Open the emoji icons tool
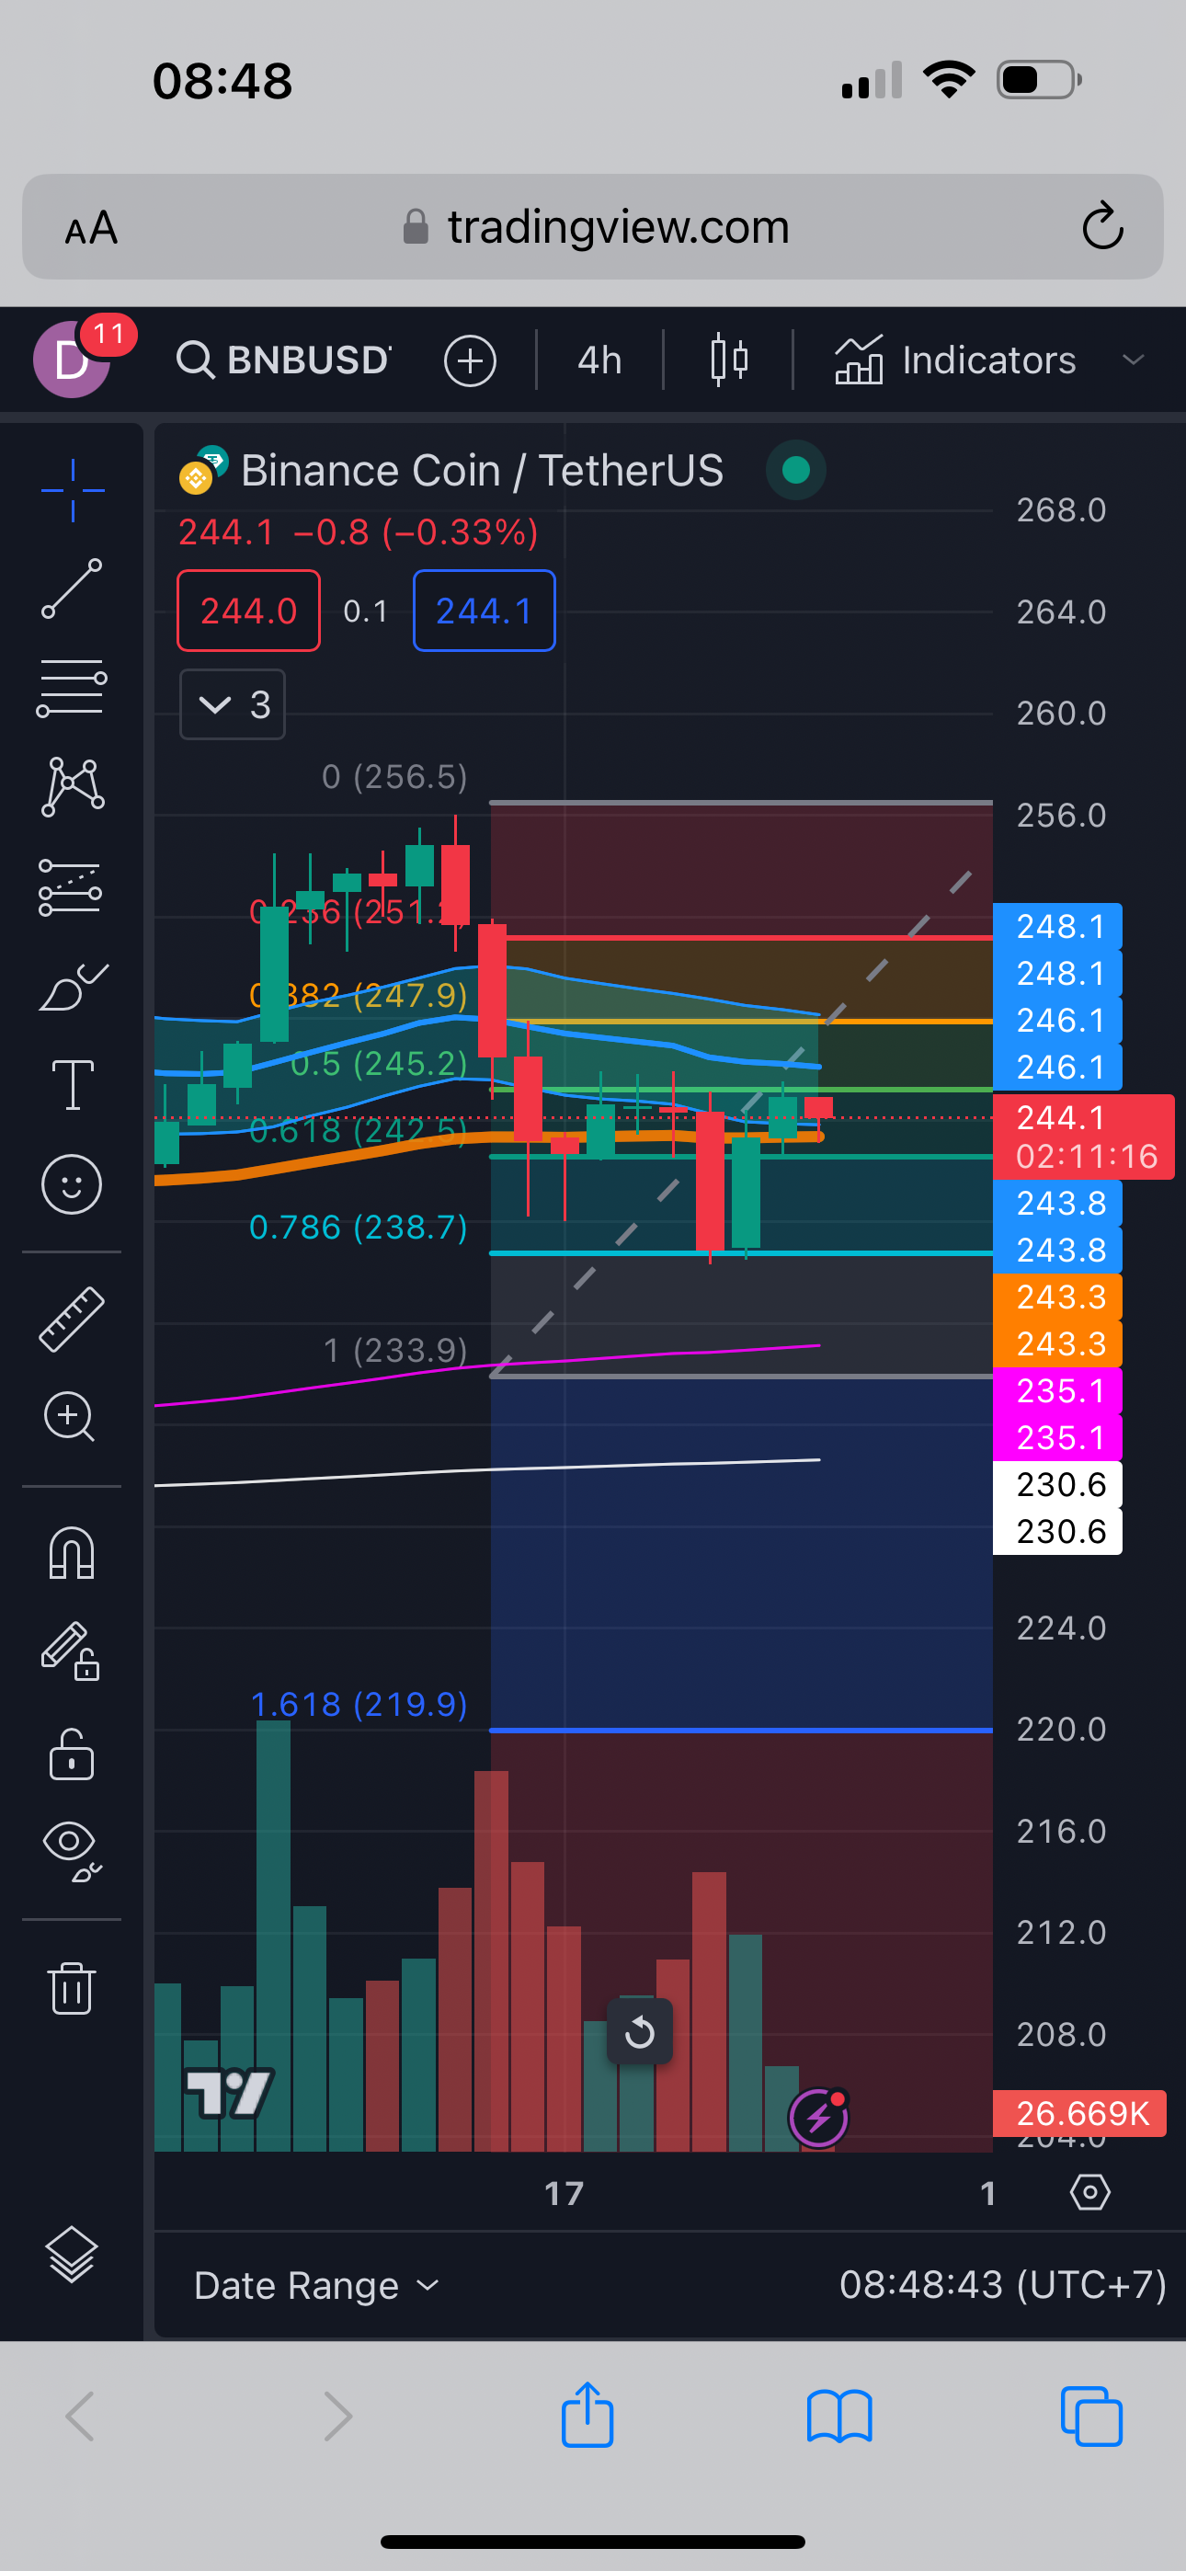The height and width of the screenshot is (2571, 1186). 72,1184
